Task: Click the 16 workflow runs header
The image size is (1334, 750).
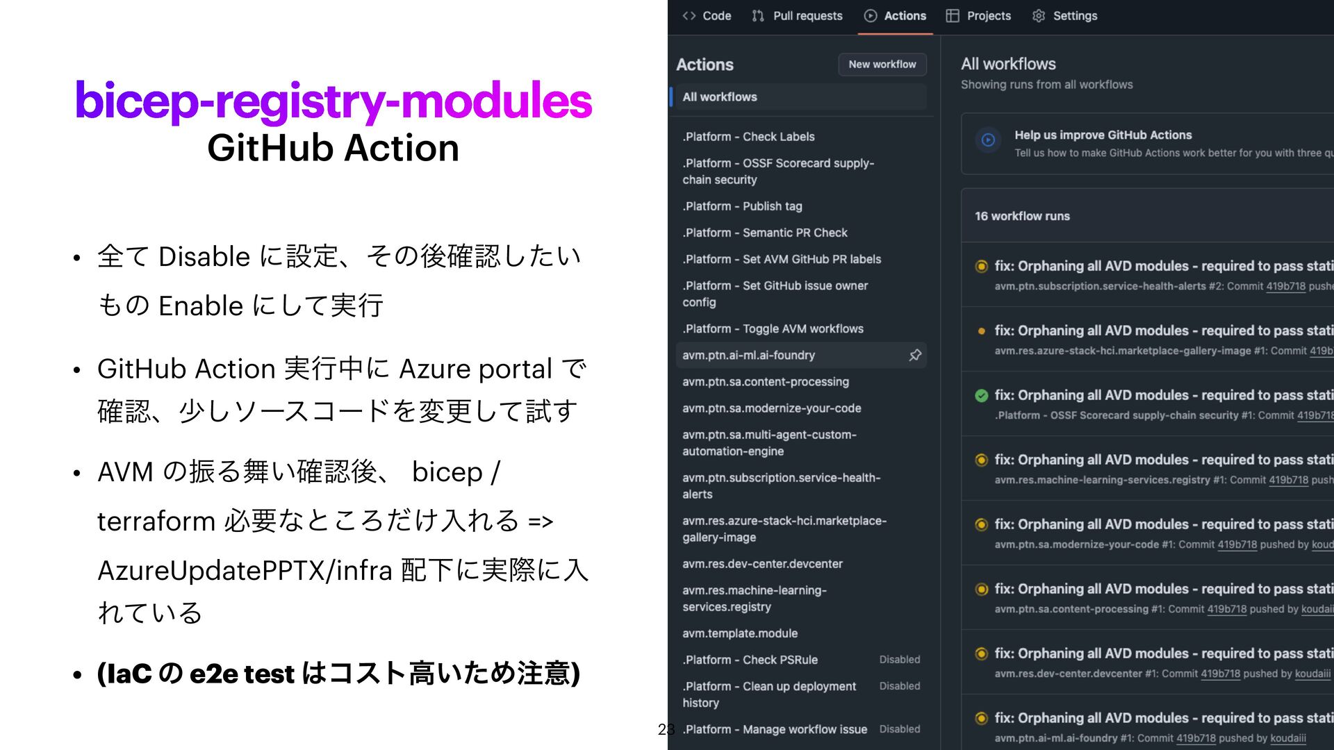Action: tap(1022, 216)
